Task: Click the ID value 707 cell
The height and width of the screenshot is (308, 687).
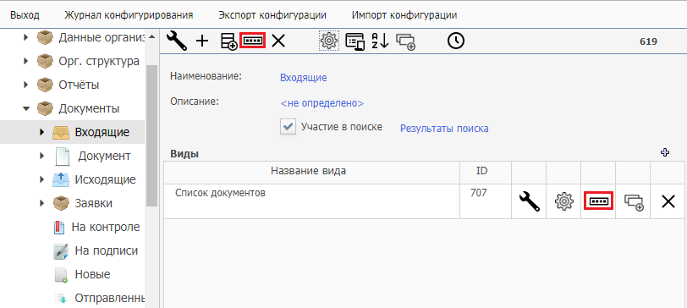Action: [486, 201]
